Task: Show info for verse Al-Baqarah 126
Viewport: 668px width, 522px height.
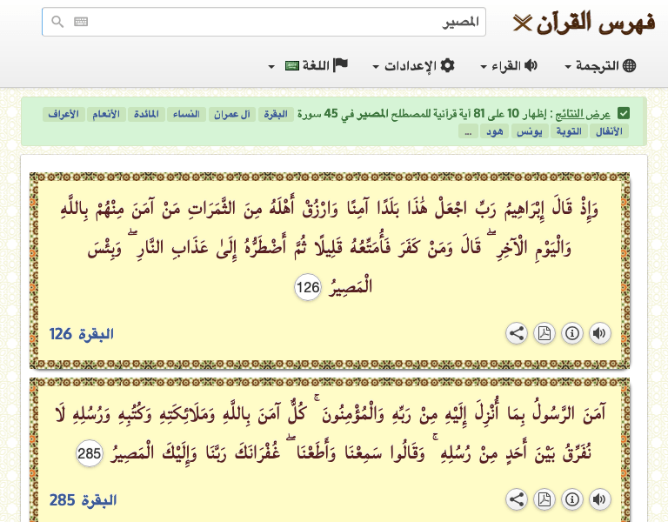Action: pyautogui.click(x=571, y=333)
